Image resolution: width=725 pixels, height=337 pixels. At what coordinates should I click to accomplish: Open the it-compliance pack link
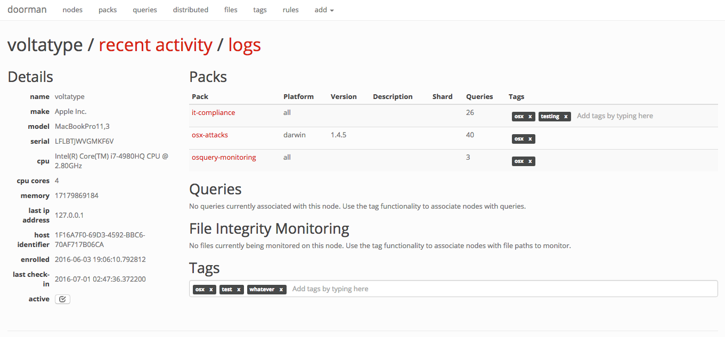[x=213, y=112]
